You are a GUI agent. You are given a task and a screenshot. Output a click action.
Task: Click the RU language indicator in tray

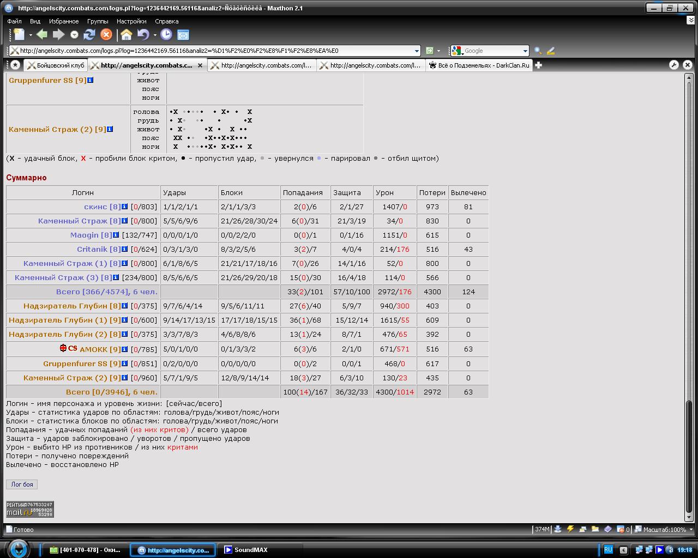pos(608,549)
